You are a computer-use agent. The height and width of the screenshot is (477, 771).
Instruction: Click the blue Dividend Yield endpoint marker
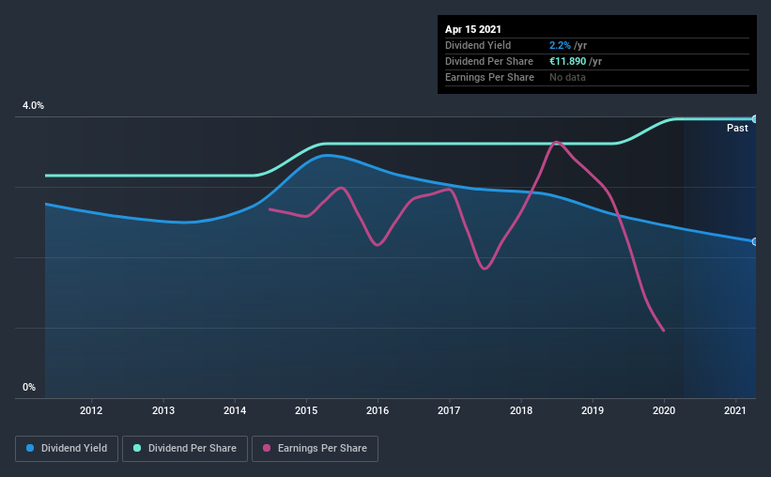coord(754,241)
